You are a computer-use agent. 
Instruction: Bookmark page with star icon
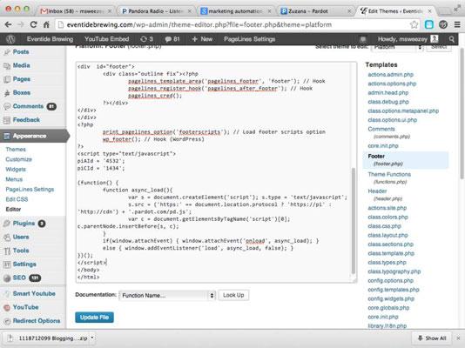pos(414,24)
